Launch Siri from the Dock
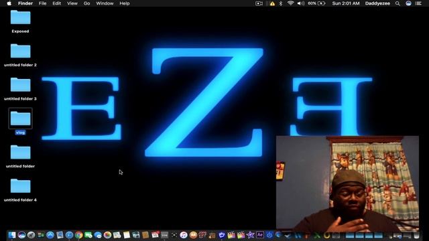 (21, 235)
